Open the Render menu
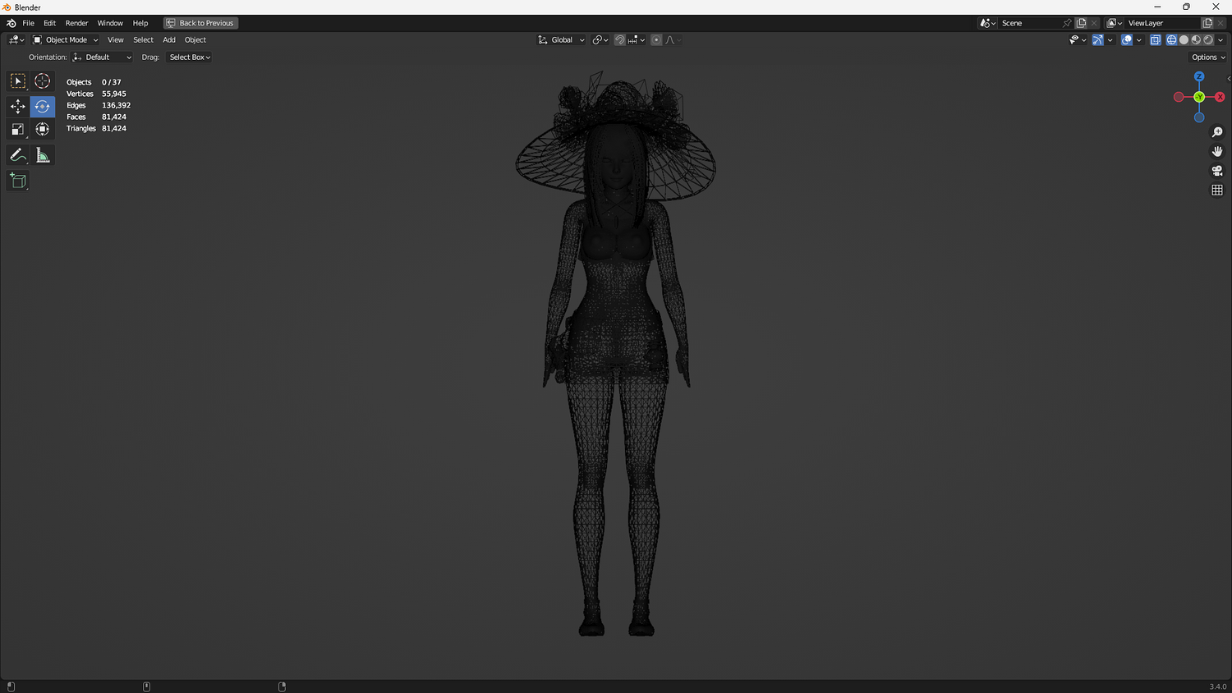The height and width of the screenshot is (693, 1232). (x=76, y=23)
